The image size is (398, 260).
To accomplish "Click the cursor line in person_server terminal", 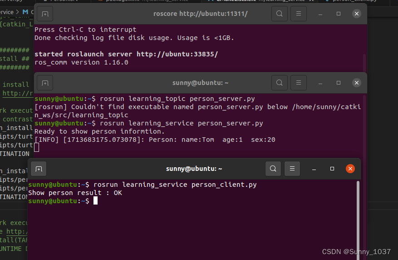I will (37, 147).
